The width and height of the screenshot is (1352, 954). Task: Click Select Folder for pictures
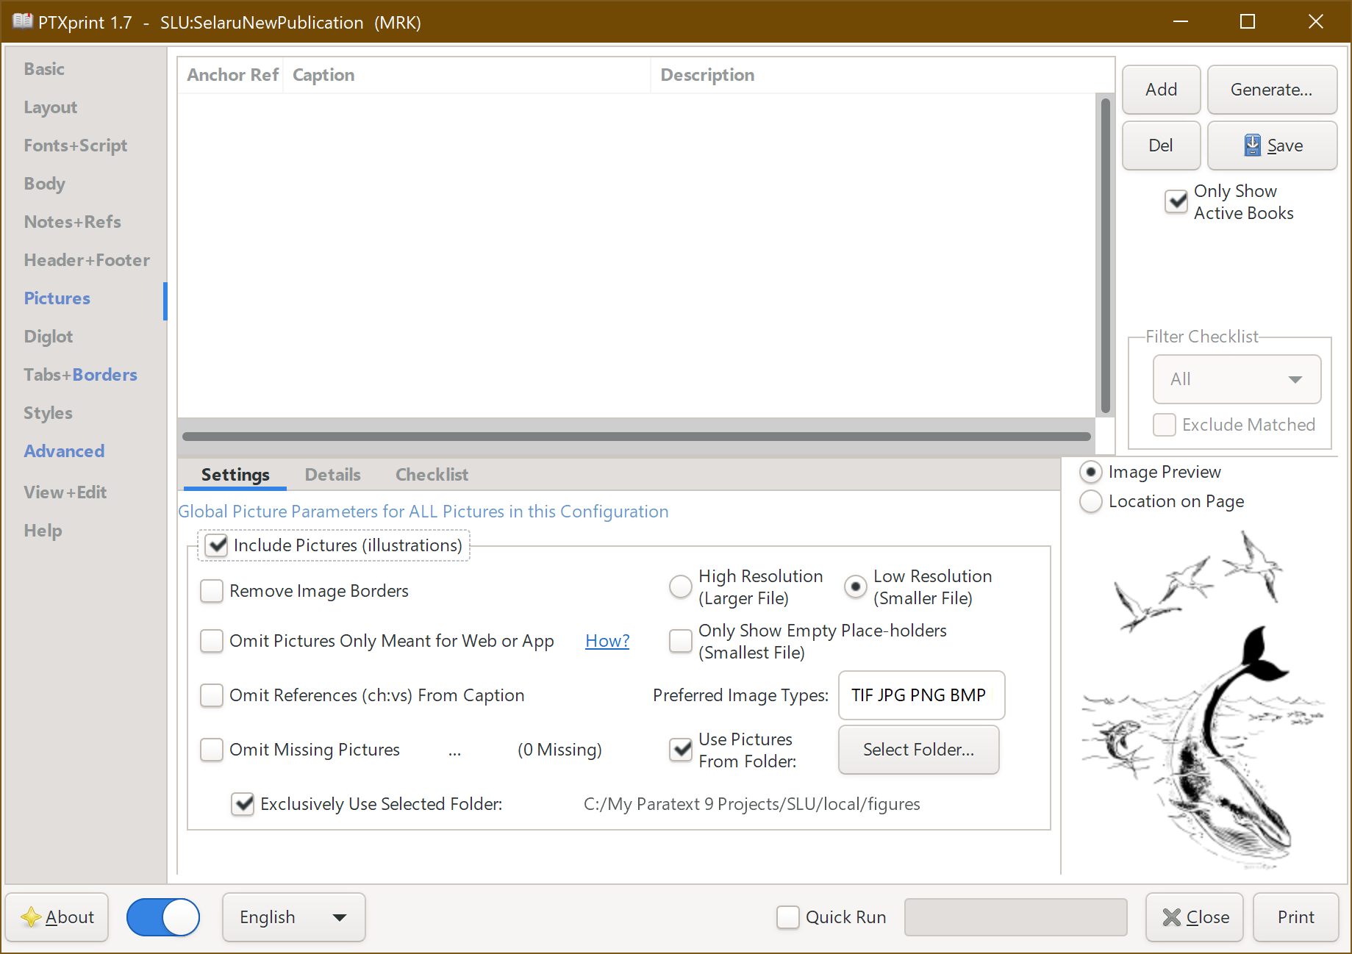point(918,750)
